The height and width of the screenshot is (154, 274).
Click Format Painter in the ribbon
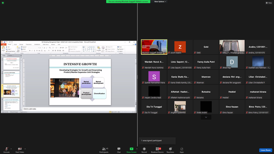point(10,51)
